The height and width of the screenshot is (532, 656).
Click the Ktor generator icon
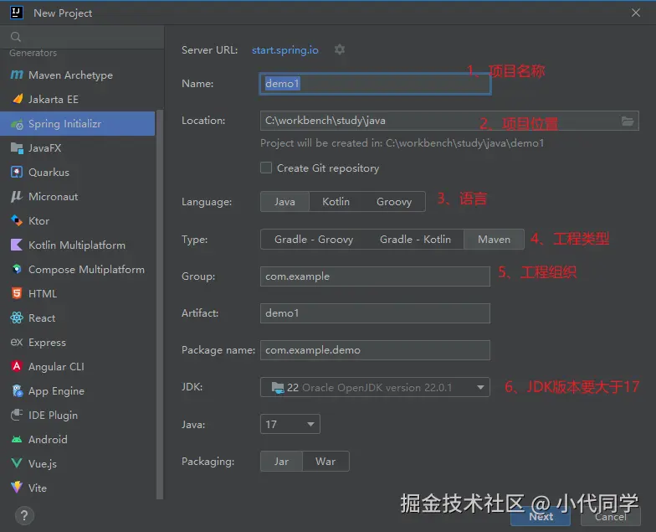(17, 221)
